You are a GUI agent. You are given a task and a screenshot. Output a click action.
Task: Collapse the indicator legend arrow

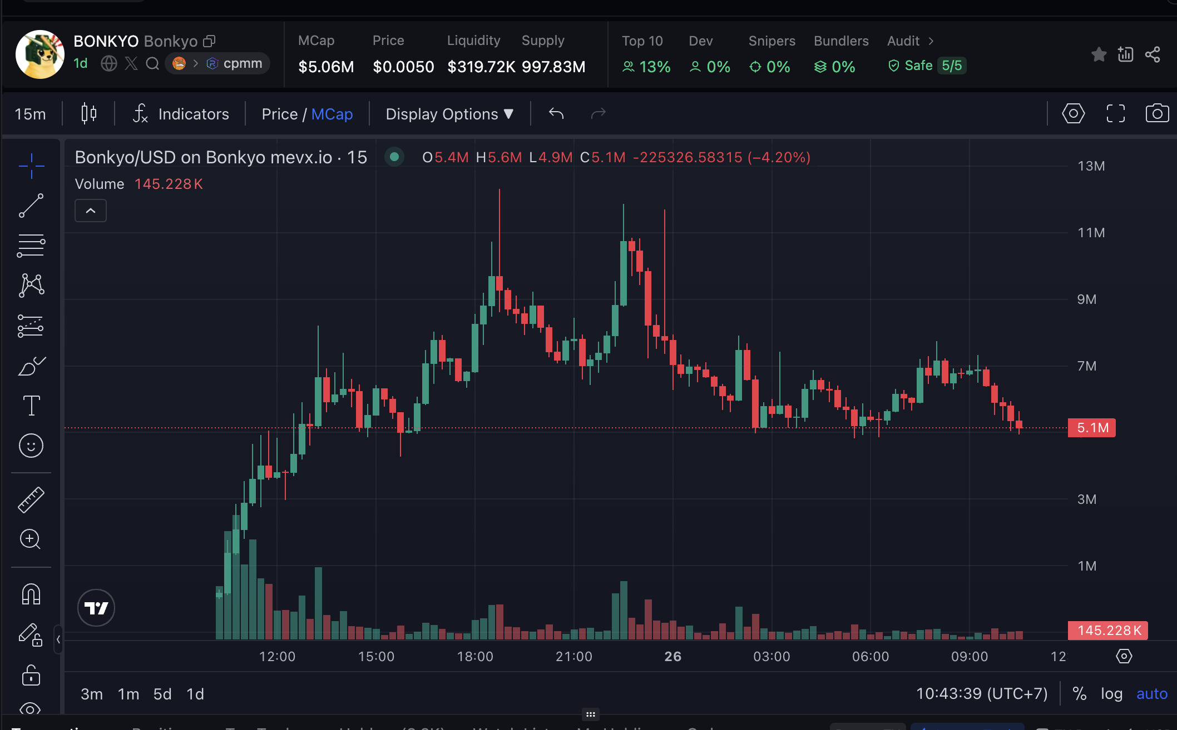(x=91, y=211)
